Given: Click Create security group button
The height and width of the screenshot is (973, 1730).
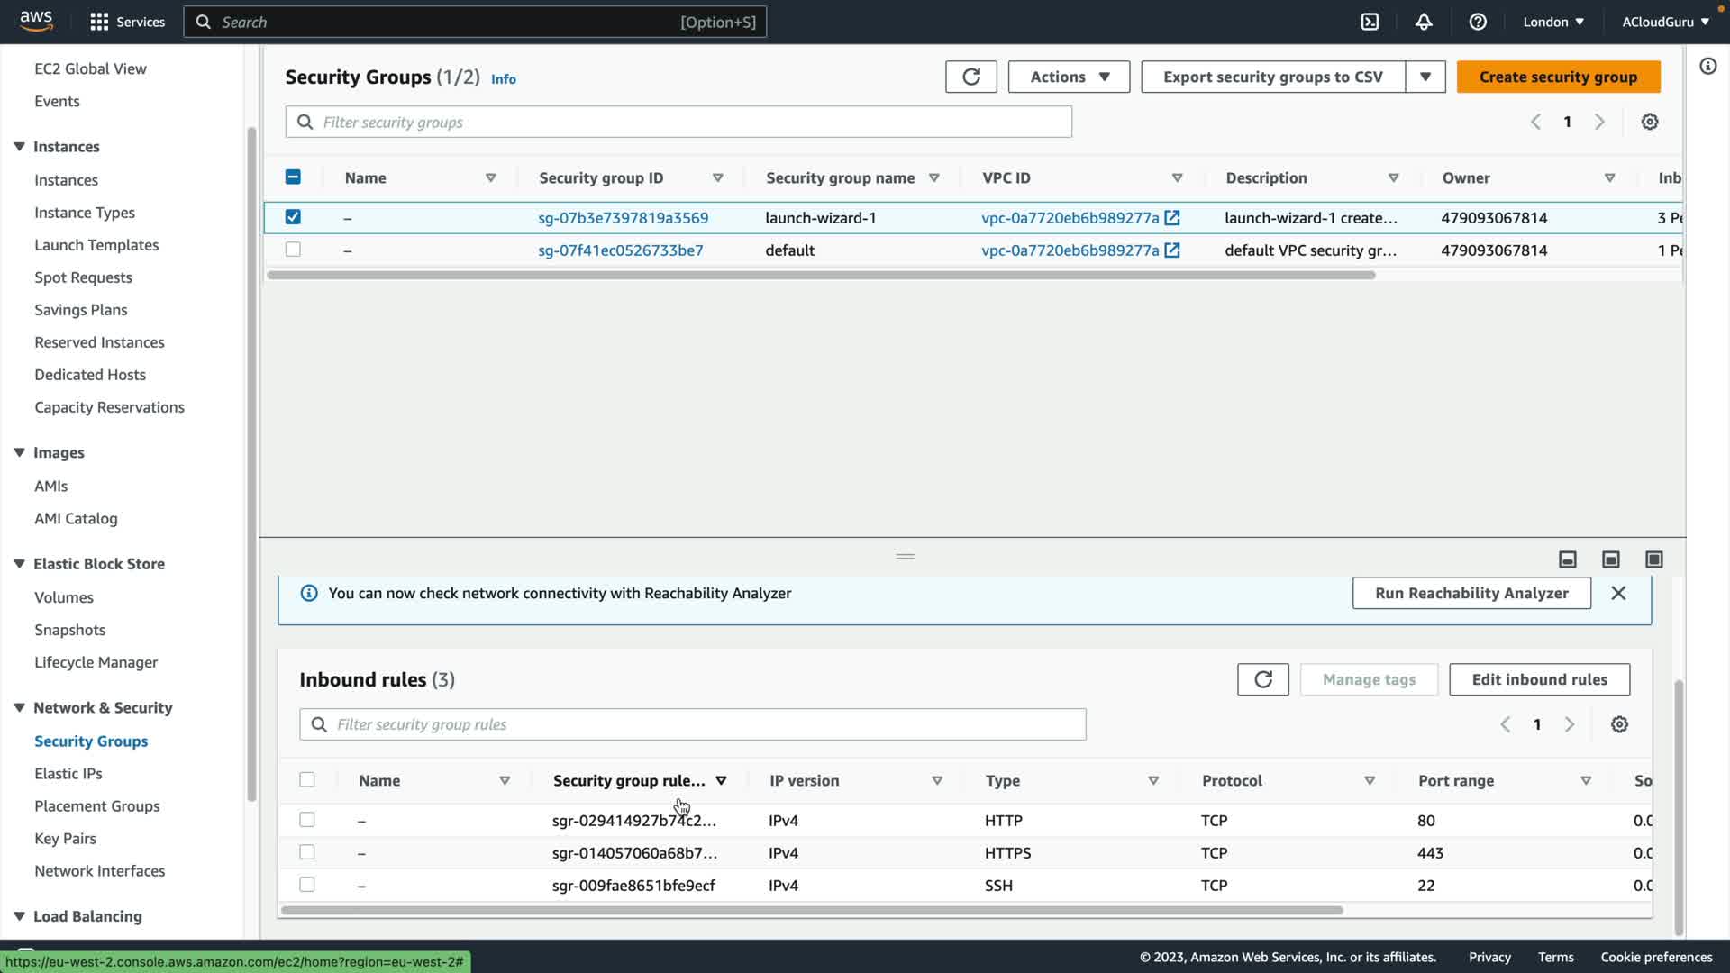Looking at the screenshot, I should click(x=1558, y=77).
